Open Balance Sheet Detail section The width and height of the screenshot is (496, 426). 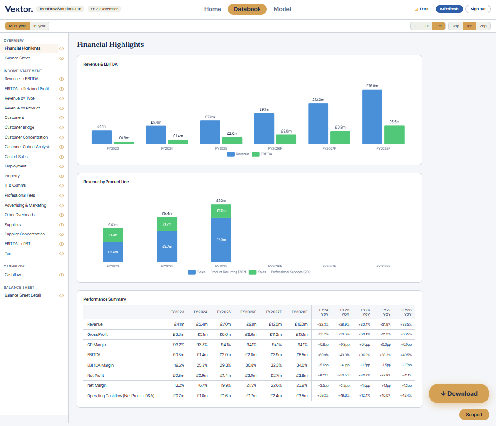(x=23, y=295)
